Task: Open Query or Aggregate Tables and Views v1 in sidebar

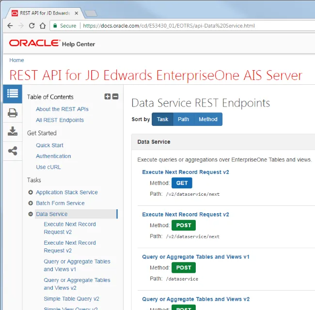Action: pyautogui.click(x=77, y=265)
